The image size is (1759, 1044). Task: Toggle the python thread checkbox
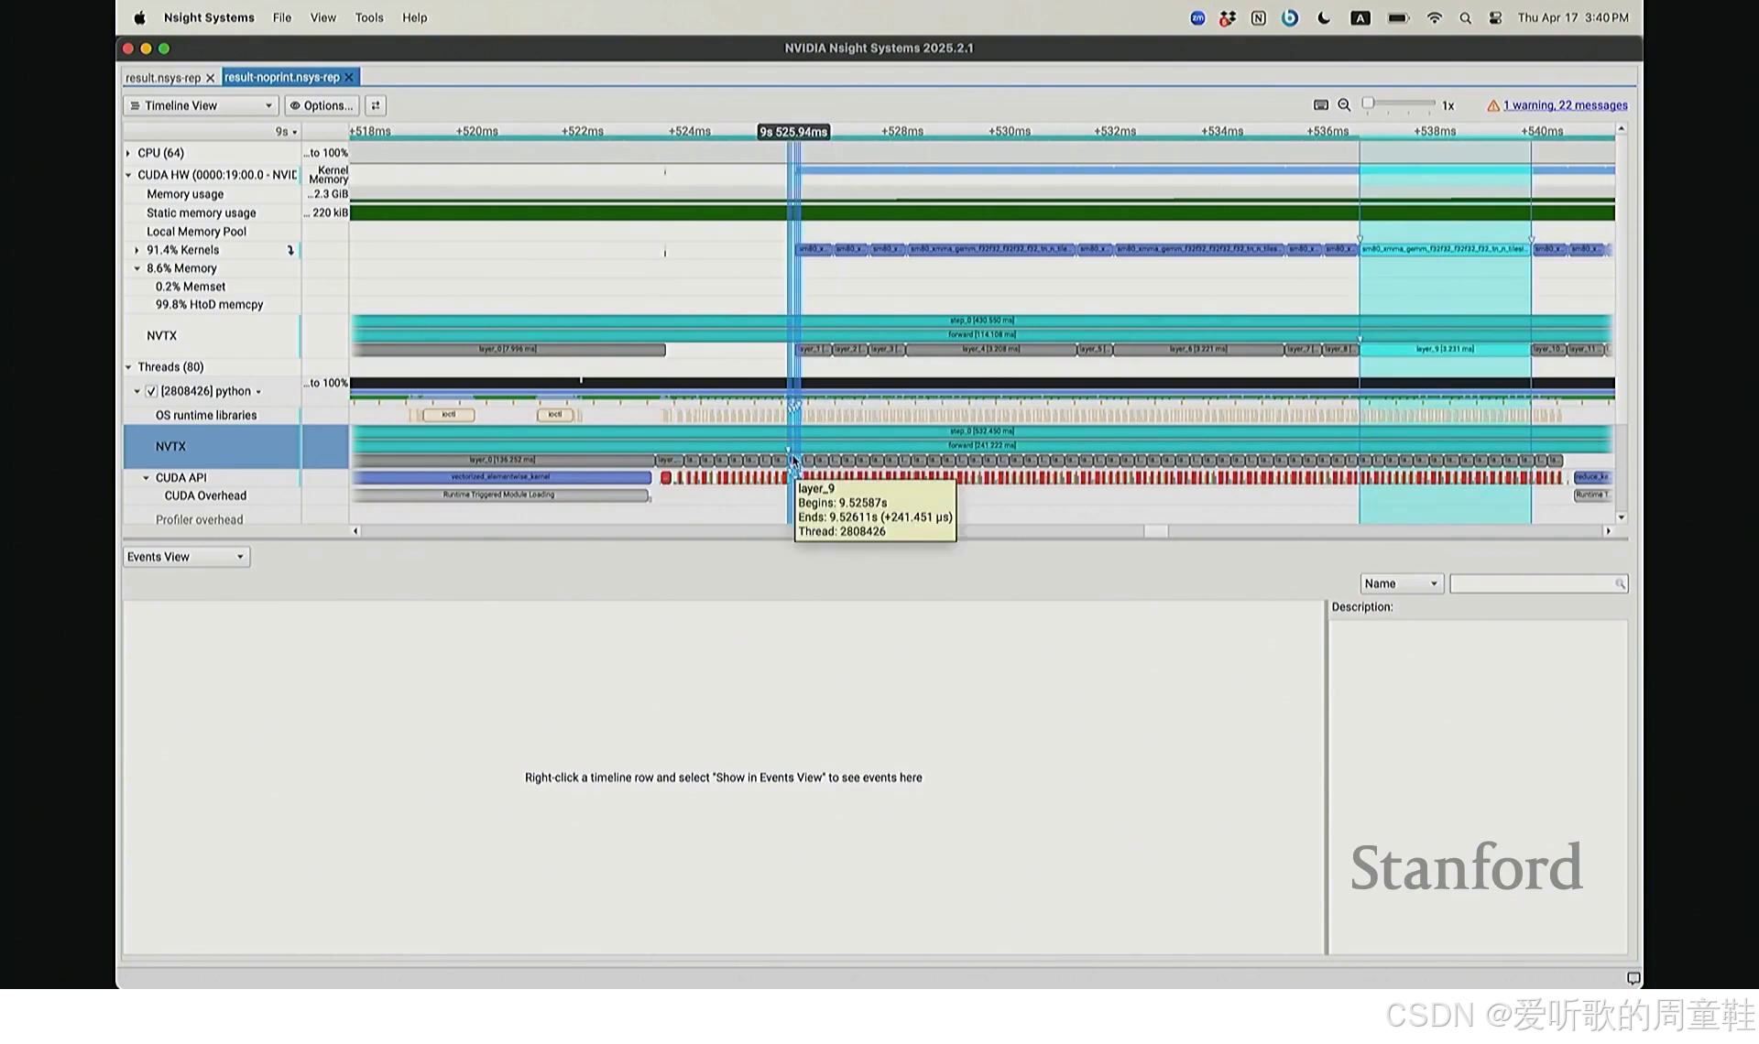(152, 391)
